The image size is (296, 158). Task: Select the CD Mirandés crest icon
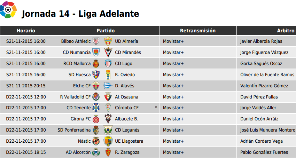coord(108,53)
